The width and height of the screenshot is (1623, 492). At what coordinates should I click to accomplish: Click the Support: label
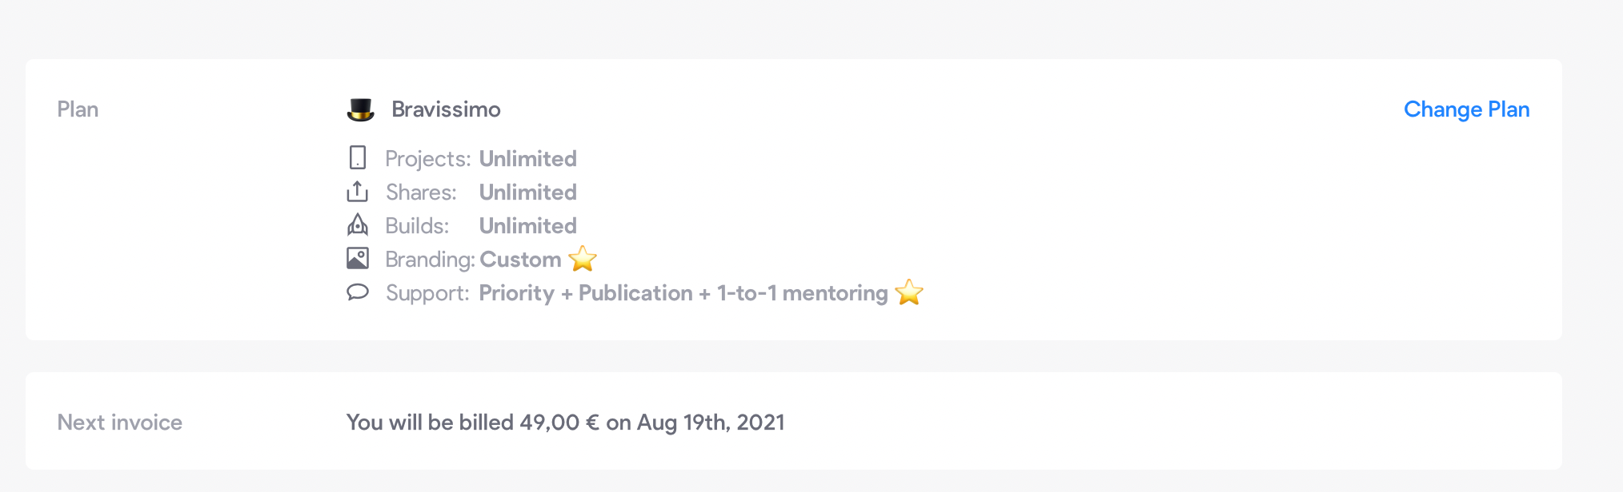coord(427,293)
